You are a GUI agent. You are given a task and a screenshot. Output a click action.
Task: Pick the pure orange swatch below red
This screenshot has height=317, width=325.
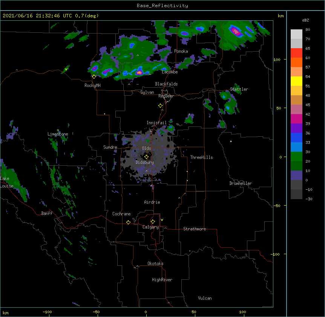pyautogui.click(x=296, y=62)
